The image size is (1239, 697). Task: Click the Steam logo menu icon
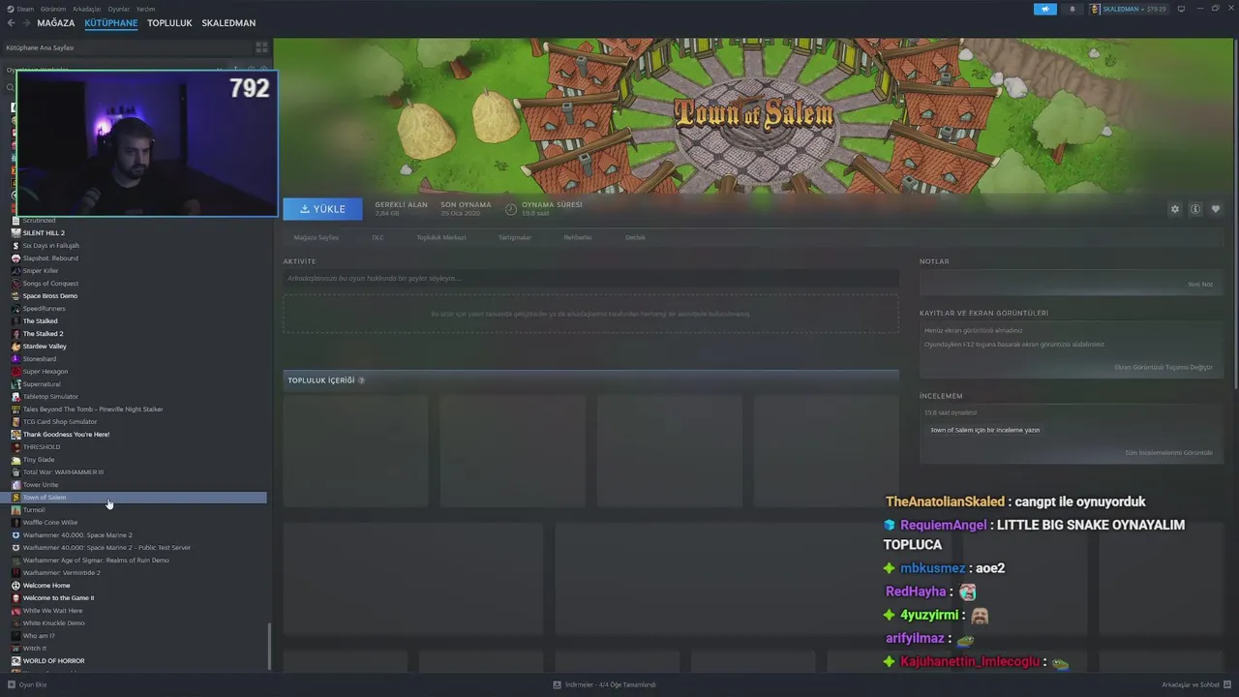(x=9, y=9)
